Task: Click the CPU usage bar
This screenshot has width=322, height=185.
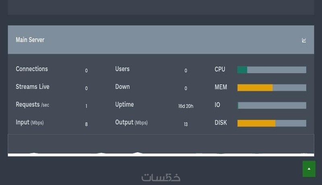Action: click(x=272, y=70)
